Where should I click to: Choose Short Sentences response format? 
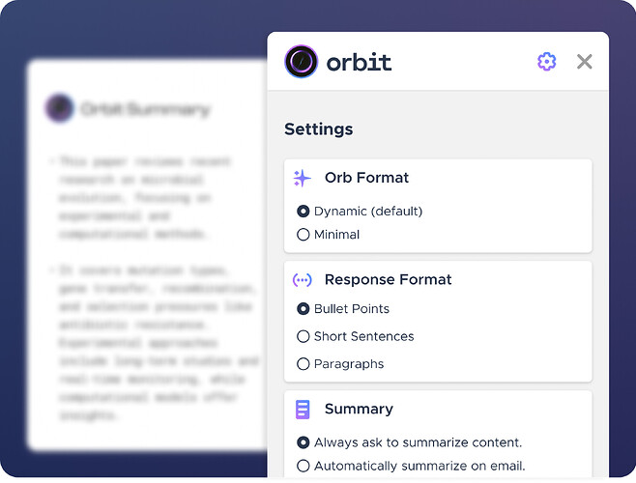(x=303, y=336)
